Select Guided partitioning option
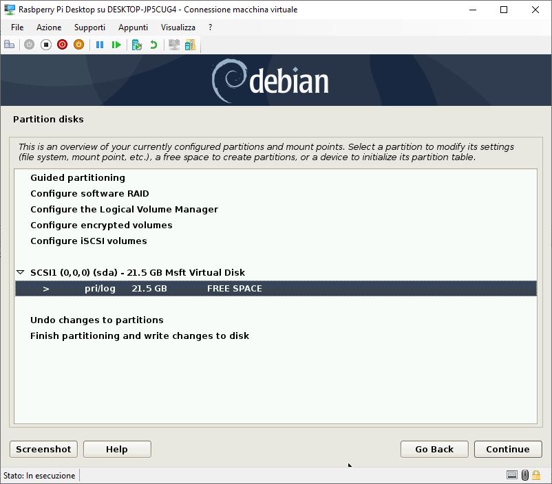 tap(78, 177)
